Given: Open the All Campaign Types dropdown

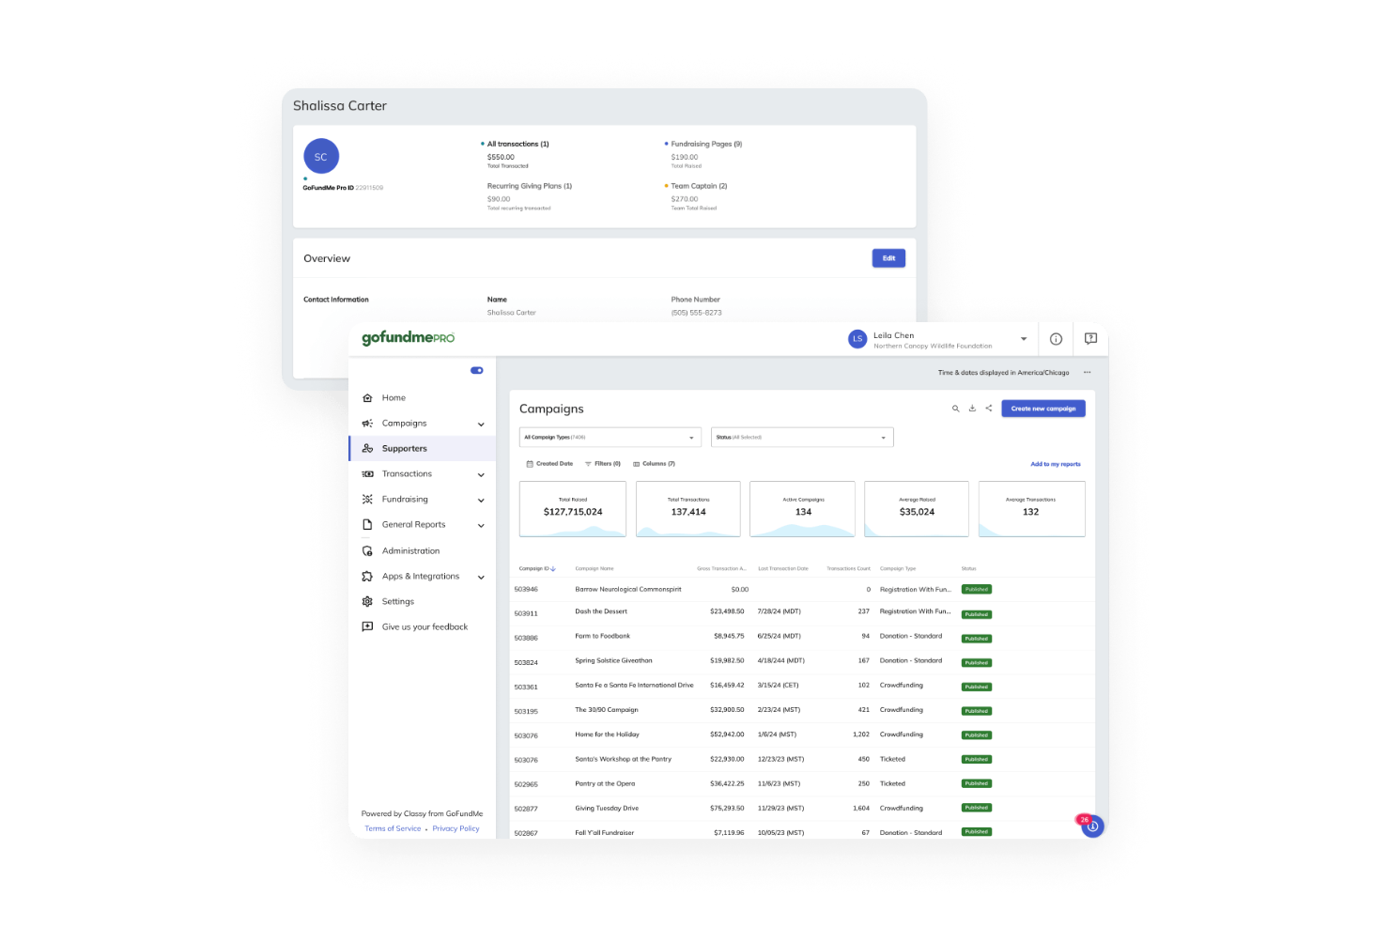Looking at the screenshot, I should (610, 438).
